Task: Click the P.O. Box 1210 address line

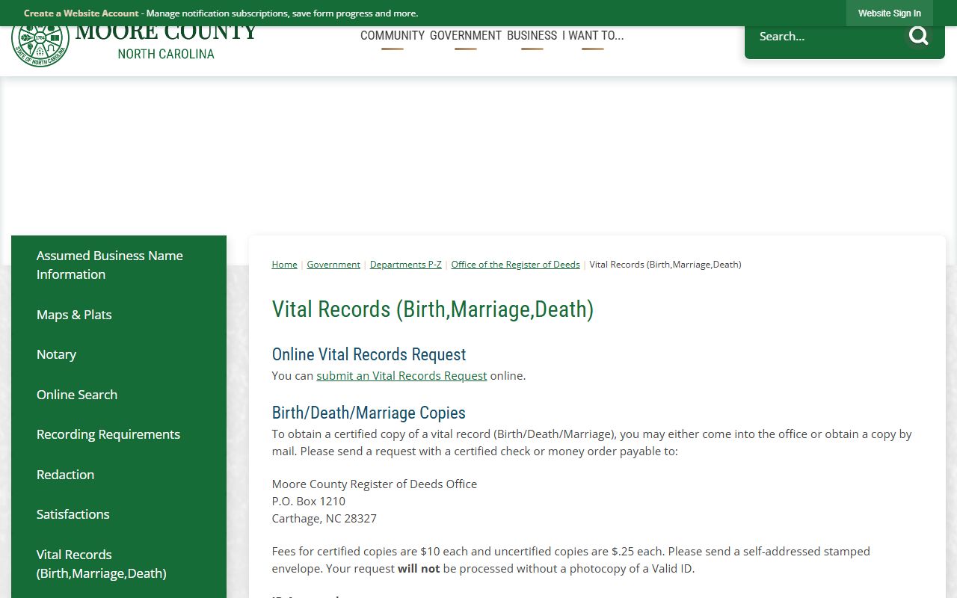Action: [309, 501]
